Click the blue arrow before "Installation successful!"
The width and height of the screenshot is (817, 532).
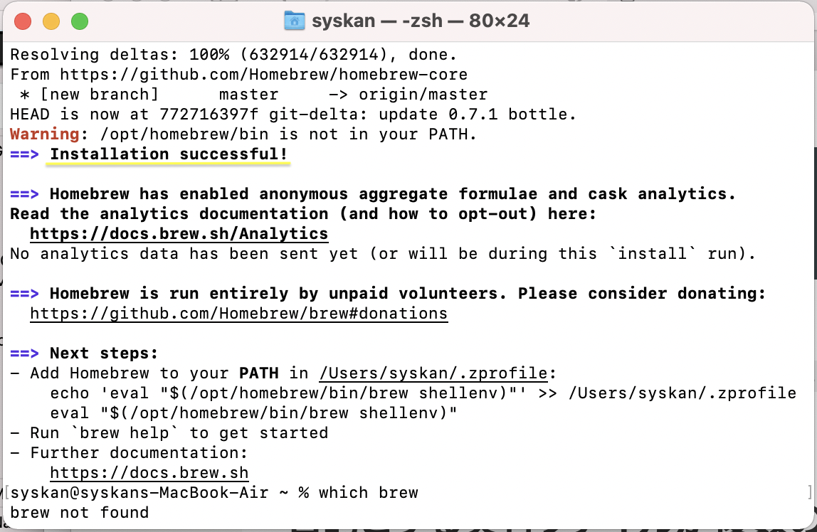click(24, 154)
